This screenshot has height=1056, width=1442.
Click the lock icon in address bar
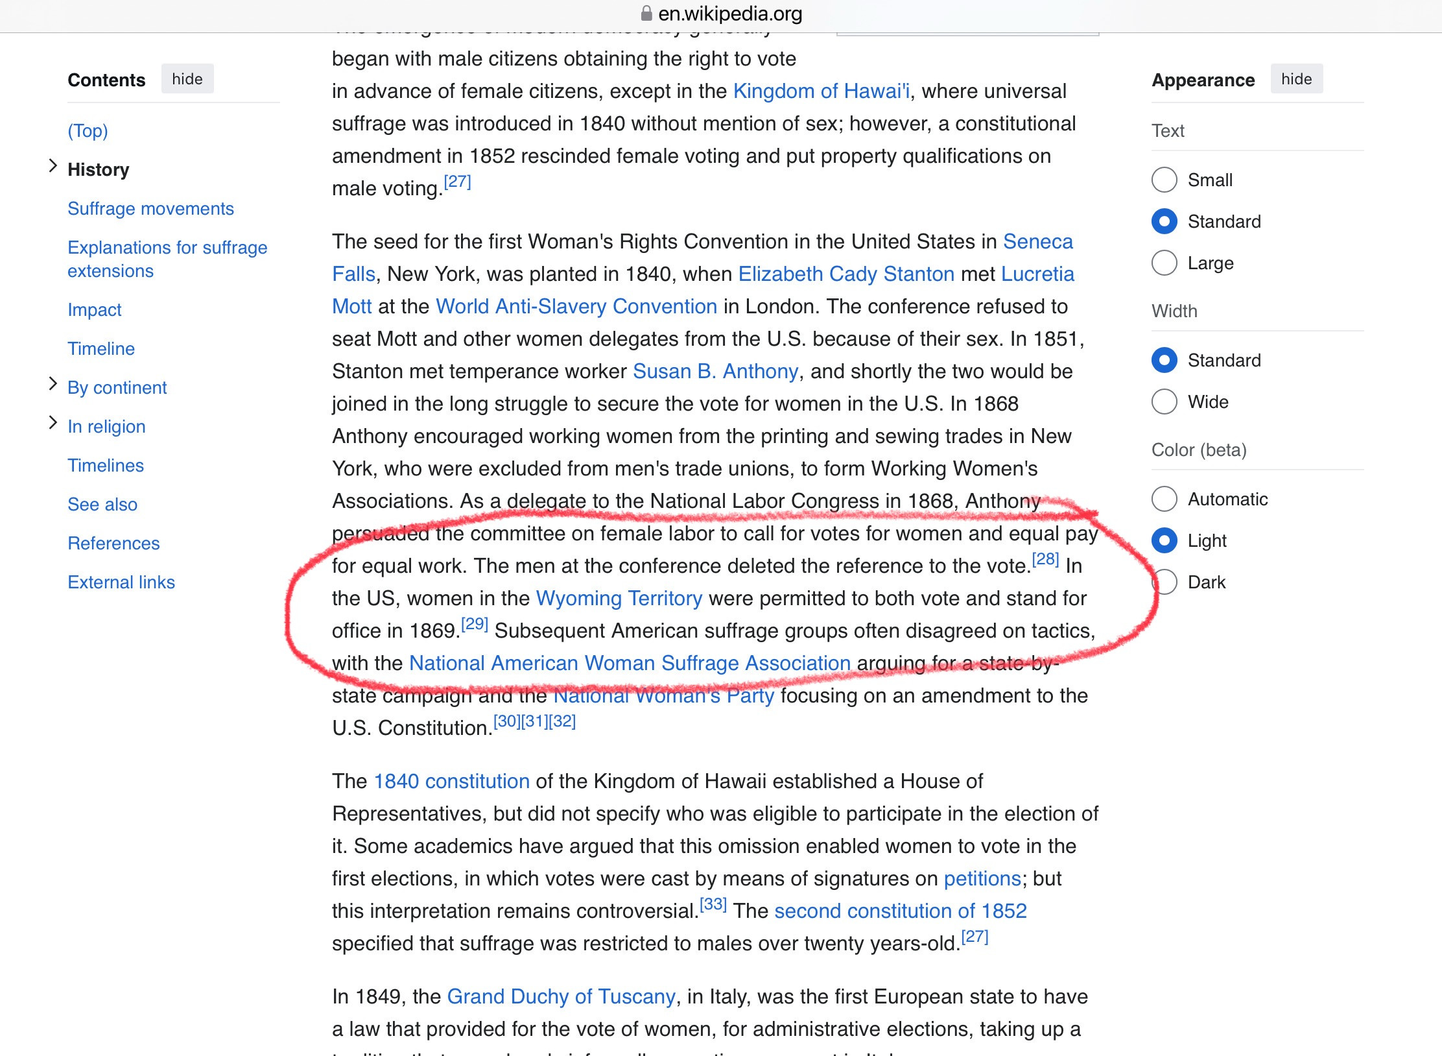(x=646, y=13)
